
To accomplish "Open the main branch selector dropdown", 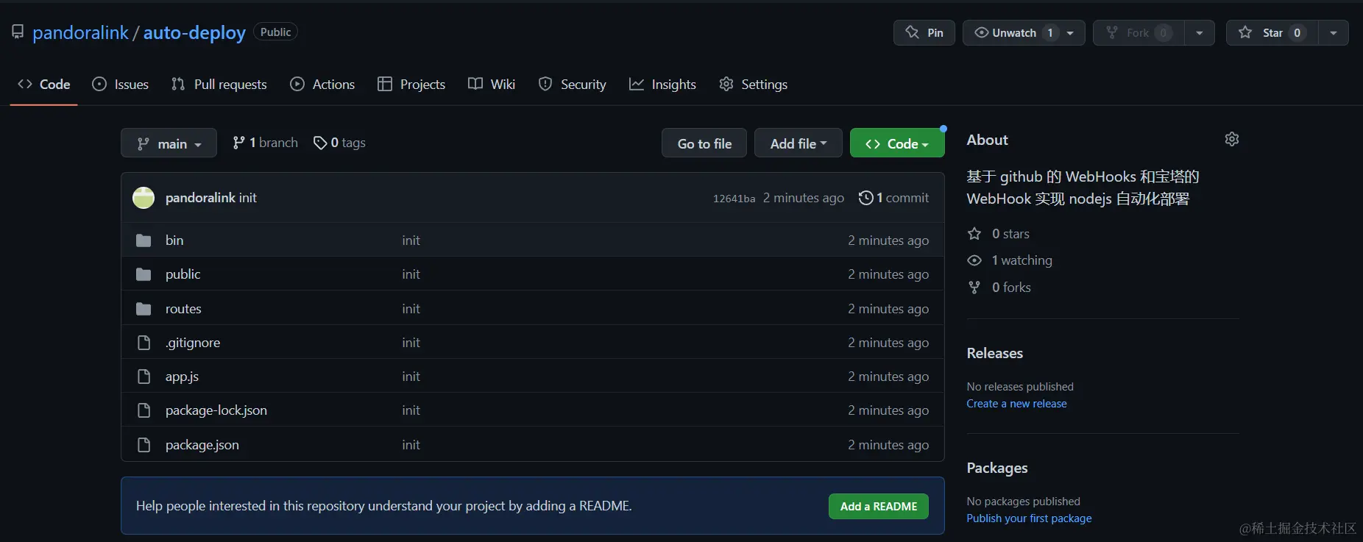I will (x=169, y=143).
